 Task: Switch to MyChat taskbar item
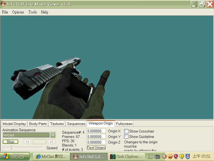(x=51, y=156)
